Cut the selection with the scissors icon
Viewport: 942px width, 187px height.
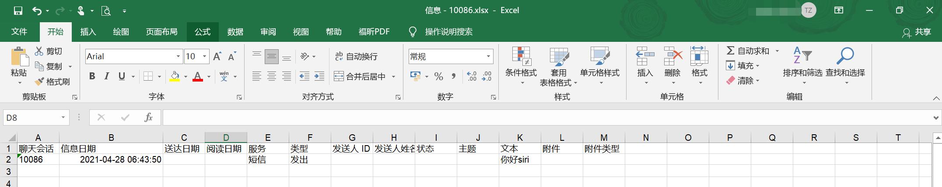coord(49,51)
